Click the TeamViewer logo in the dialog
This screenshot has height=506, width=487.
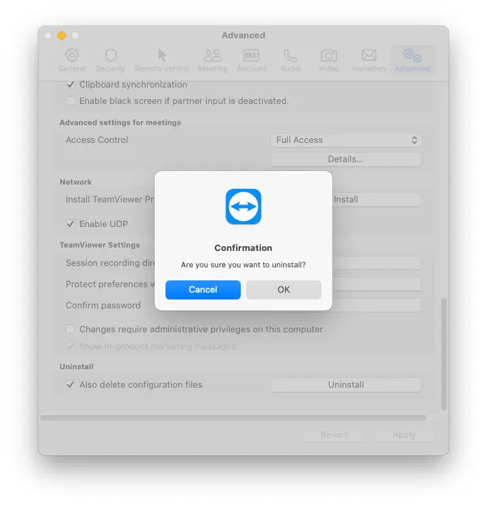(x=243, y=207)
